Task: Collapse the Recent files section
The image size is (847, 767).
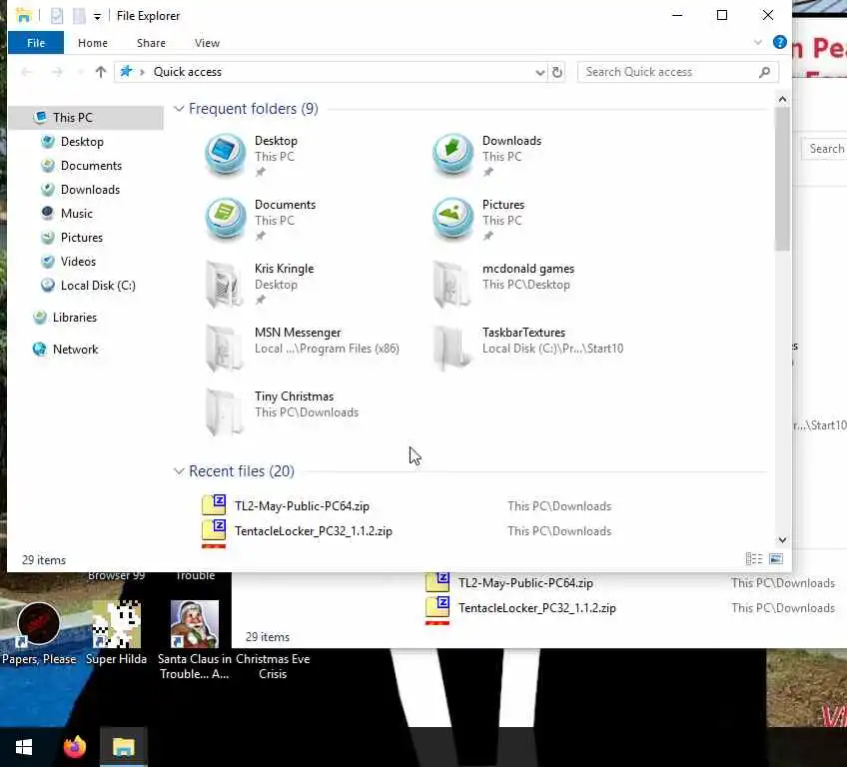Action: (x=178, y=471)
